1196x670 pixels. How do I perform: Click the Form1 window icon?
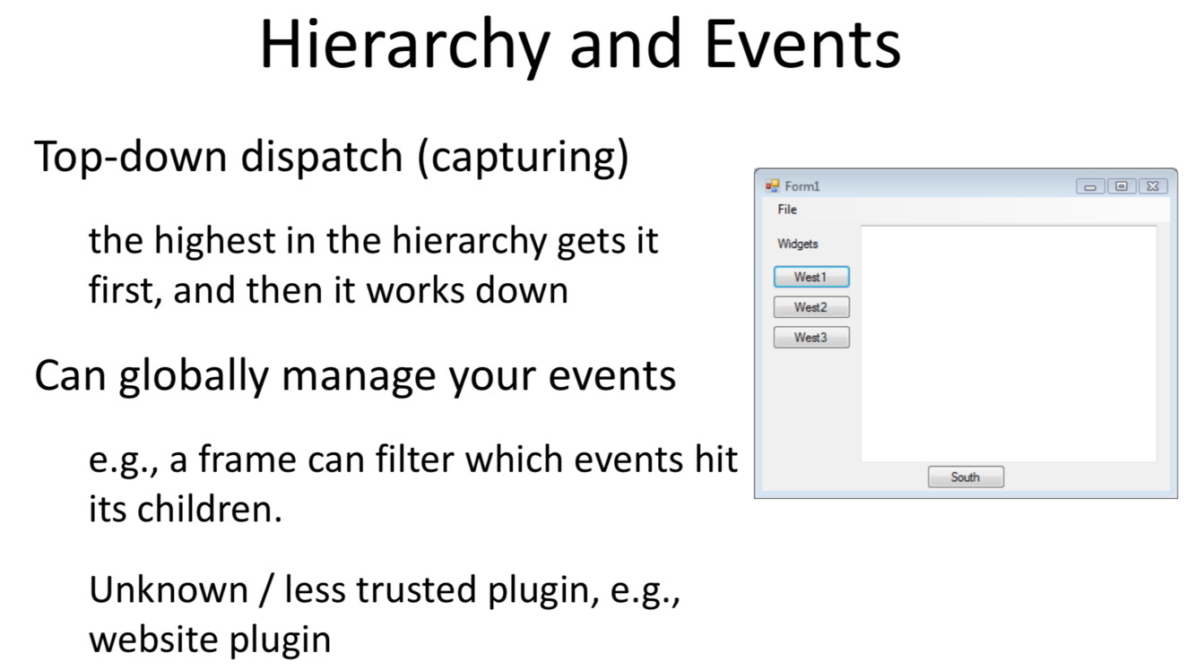click(772, 185)
